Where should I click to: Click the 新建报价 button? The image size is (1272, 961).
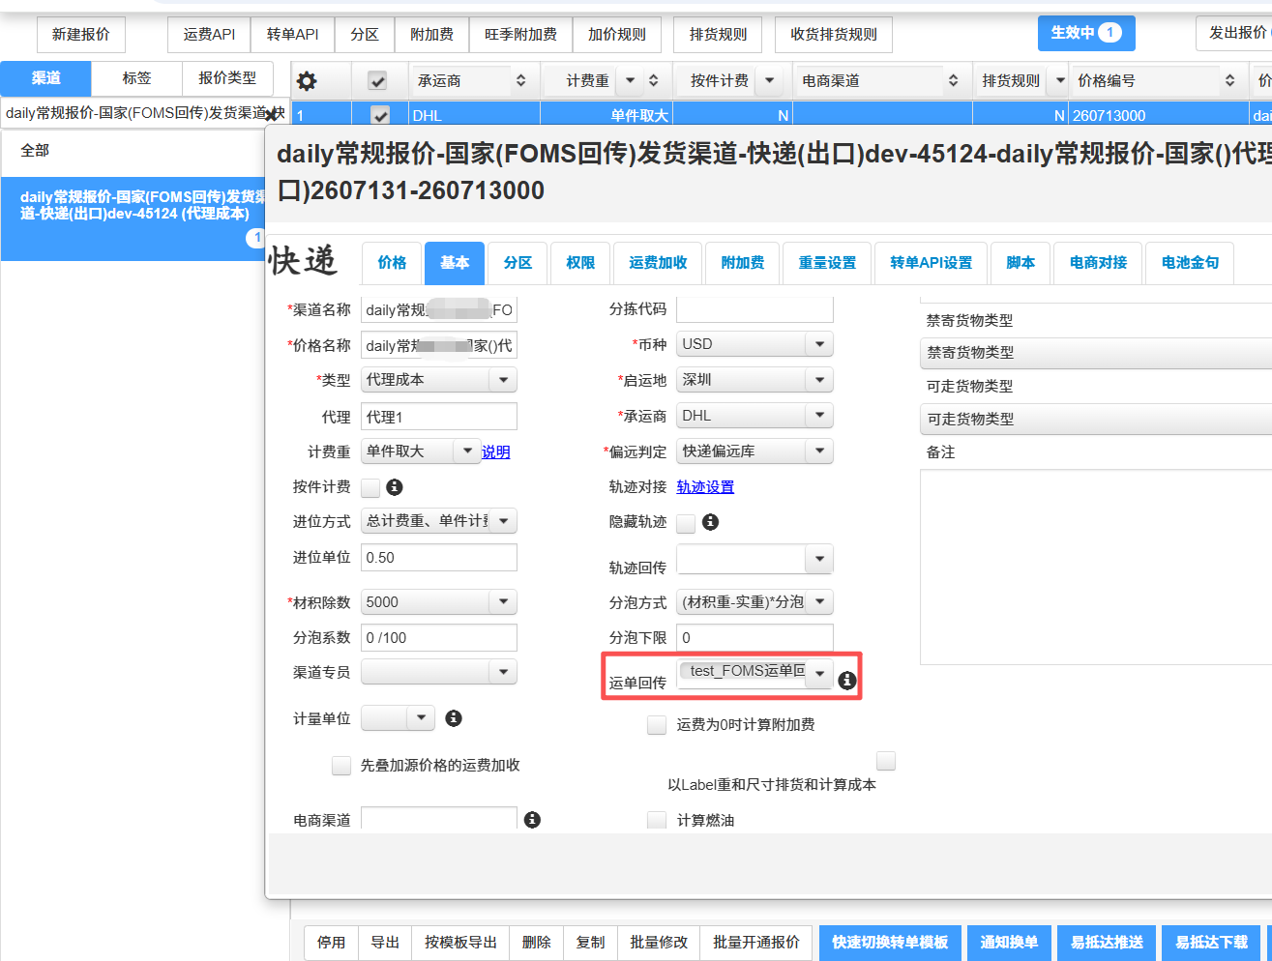[81, 35]
